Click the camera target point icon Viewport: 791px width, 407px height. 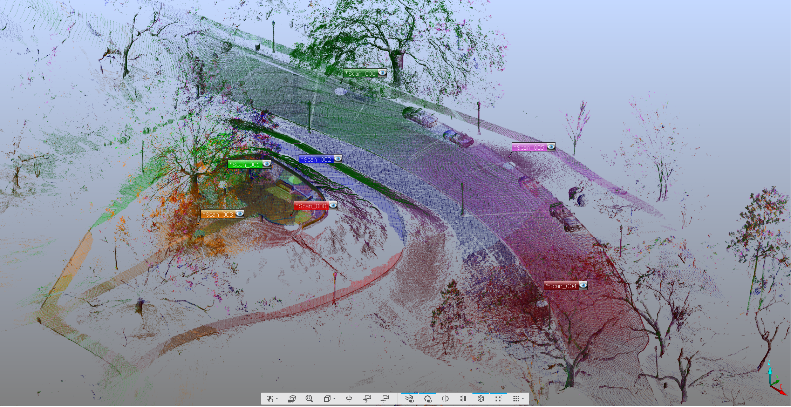pos(385,399)
